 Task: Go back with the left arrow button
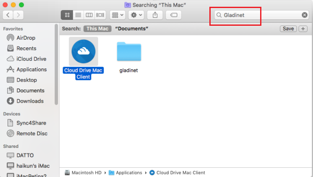tap(8, 15)
